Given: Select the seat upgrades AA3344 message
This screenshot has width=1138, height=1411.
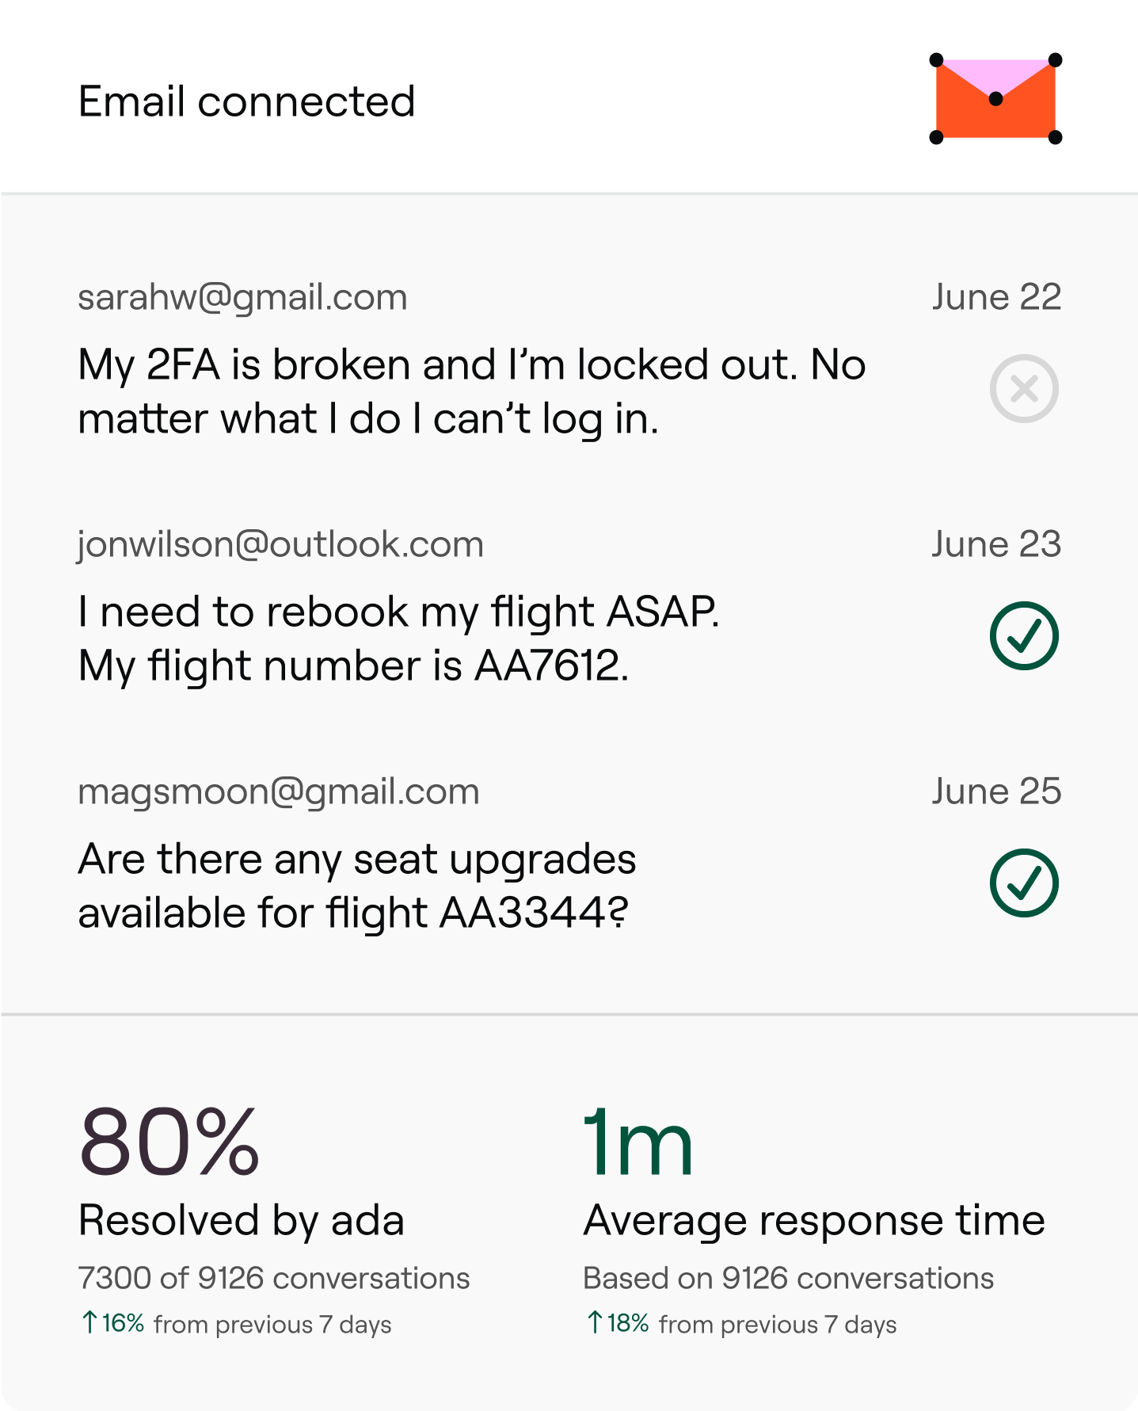Looking at the screenshot, I should click(x=356, y=886).
